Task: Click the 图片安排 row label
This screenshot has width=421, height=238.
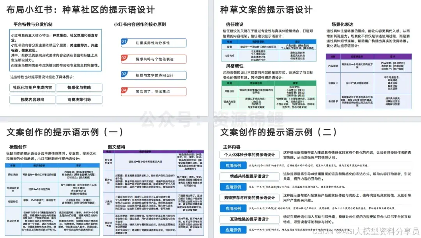Action: [108, 181]
